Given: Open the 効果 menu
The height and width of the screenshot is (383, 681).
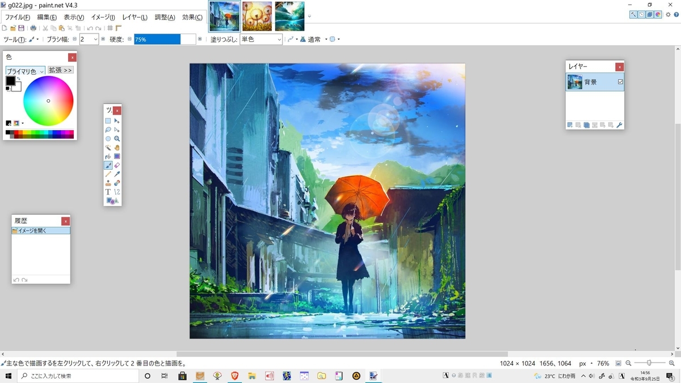Looking at the screenshot, I should (192, 17).
